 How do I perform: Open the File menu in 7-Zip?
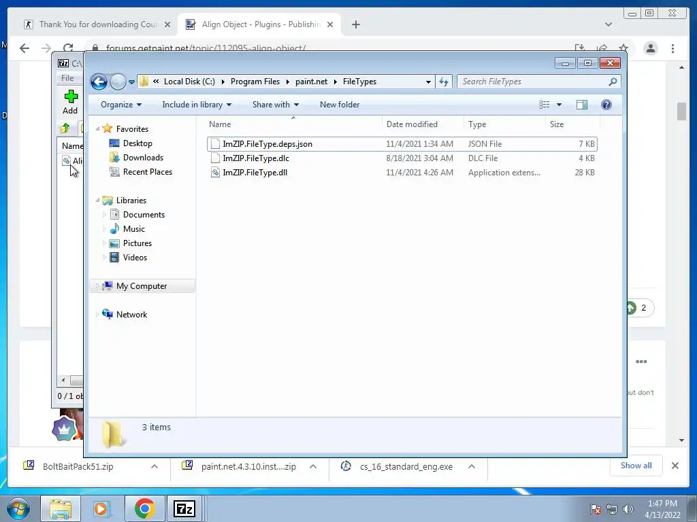tap(67, 78)
